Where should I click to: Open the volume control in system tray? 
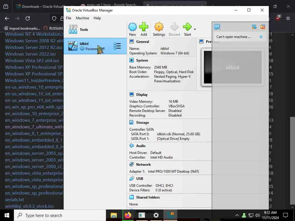tap(257, 215)
